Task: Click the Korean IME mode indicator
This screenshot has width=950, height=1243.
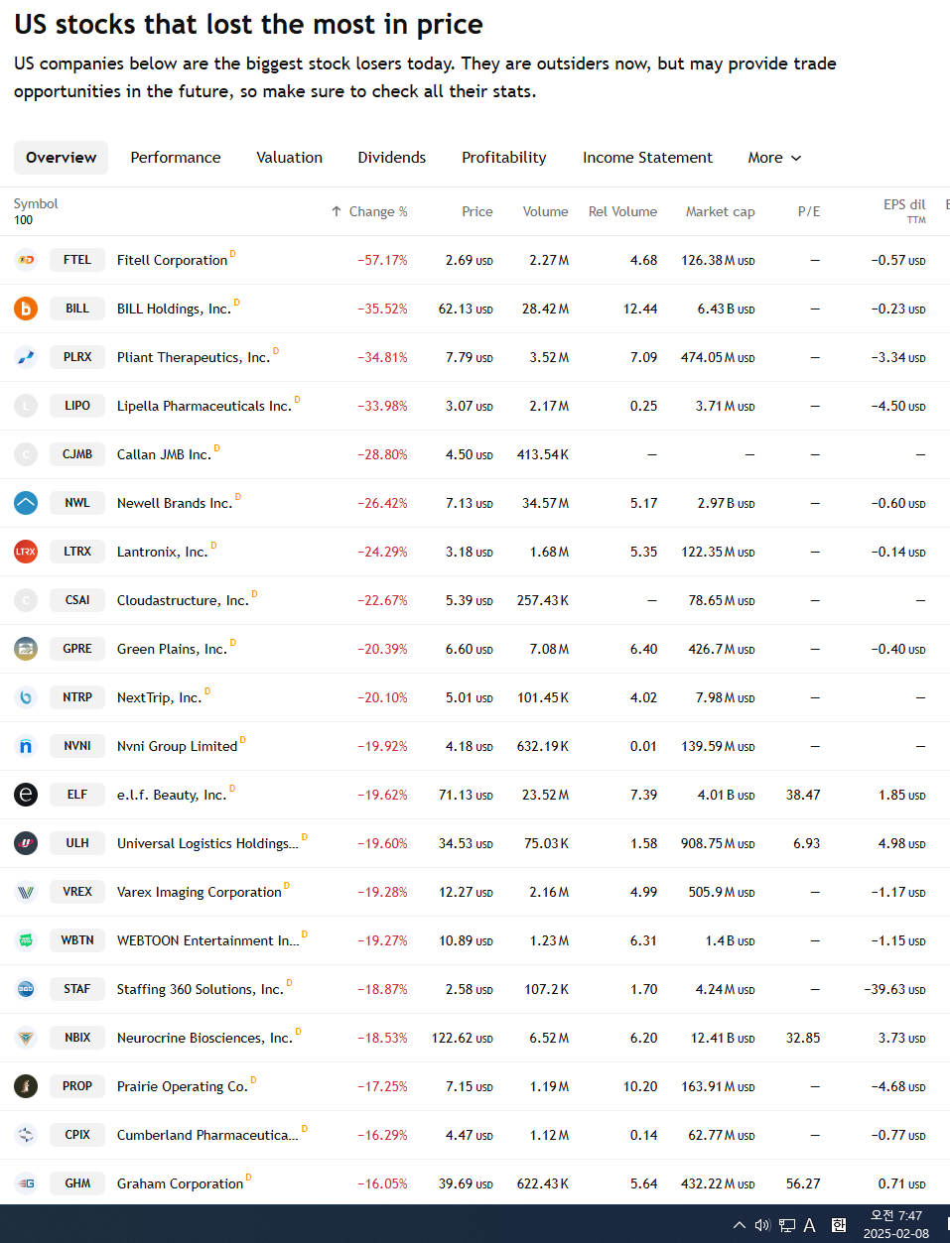Action: point(839,1225)
